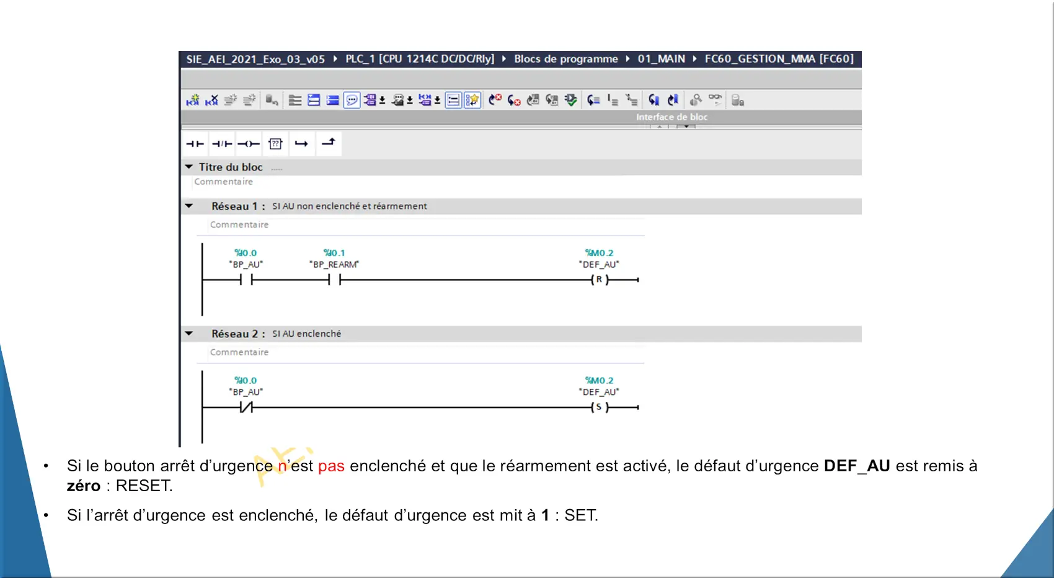The image size is (1054, 578).
Task: Insert an assignment coil from favorites
Action: [x=249, y=144]
